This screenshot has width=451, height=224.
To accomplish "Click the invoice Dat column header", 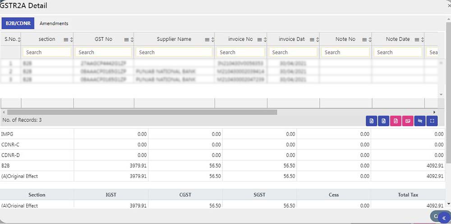I will [x=291, y=39].
